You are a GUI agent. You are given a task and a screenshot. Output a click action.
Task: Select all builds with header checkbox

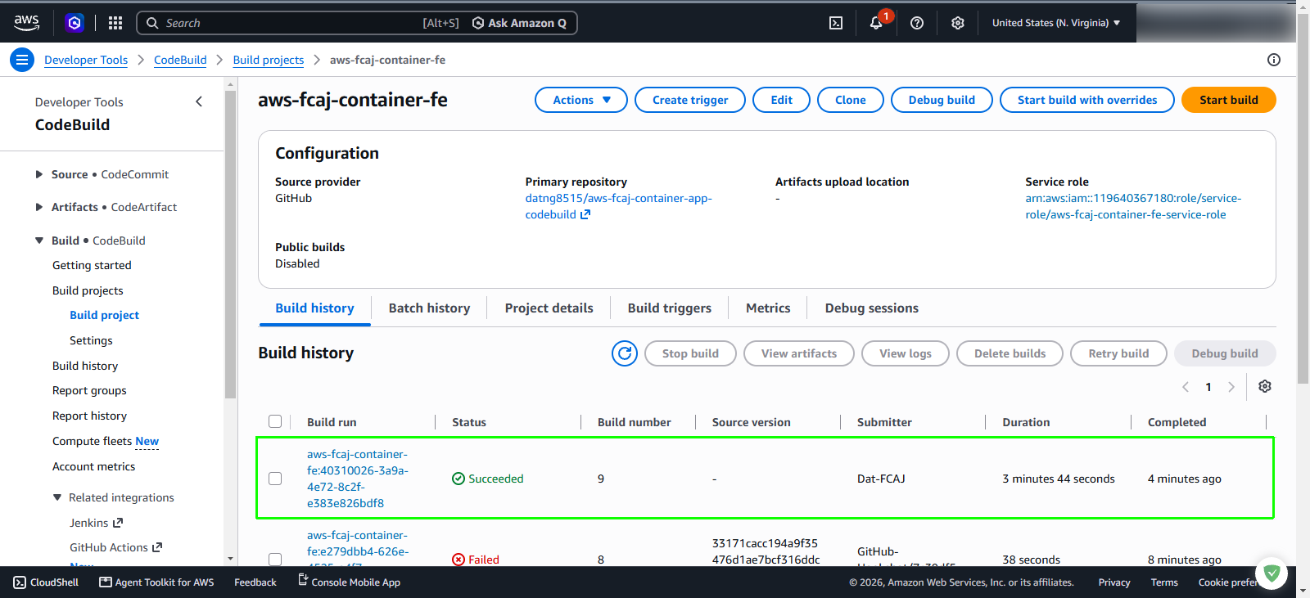coord(275,422)
